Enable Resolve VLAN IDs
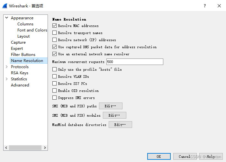The image size is (226, 162). click(x=54, y=76)
